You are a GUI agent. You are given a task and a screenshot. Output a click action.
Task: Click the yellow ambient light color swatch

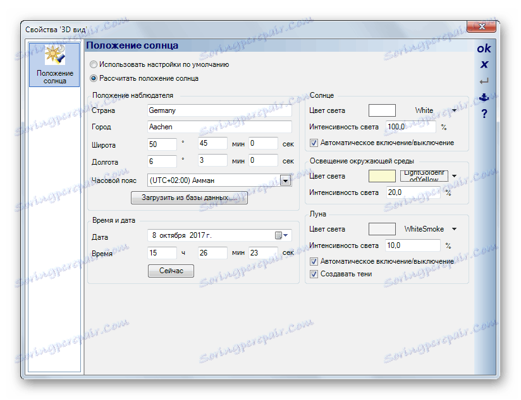pos(382,176)
